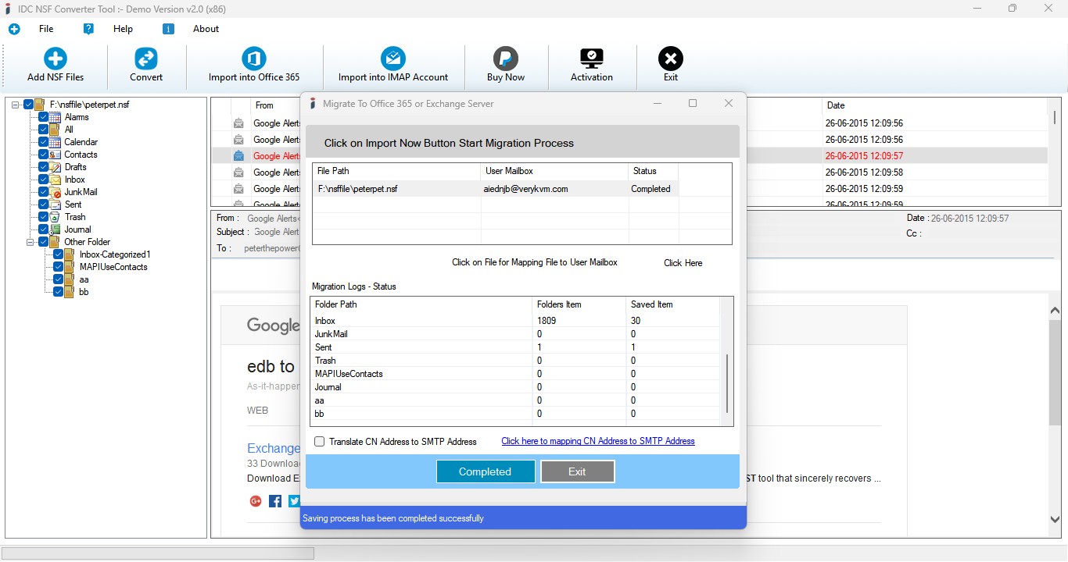1068x562 pixels.
Task: Click the Exit toolbar icon
Action: coord(671,59)
